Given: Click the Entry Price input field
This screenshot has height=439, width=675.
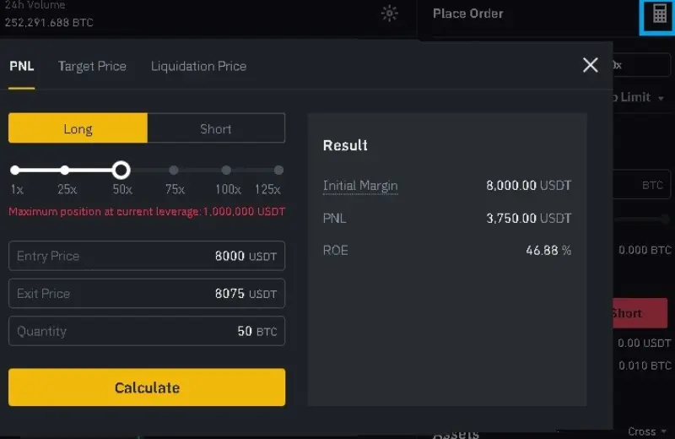Looking at the screenshot, I should click(147, 256).
